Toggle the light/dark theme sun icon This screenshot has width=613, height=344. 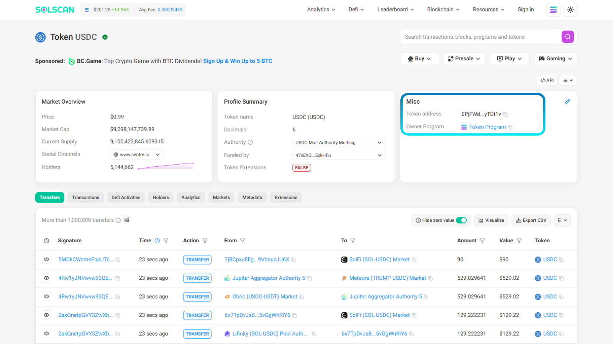[x=570, y=10]
